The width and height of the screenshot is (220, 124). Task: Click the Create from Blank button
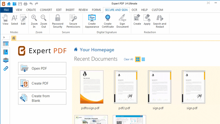point(42,98)
